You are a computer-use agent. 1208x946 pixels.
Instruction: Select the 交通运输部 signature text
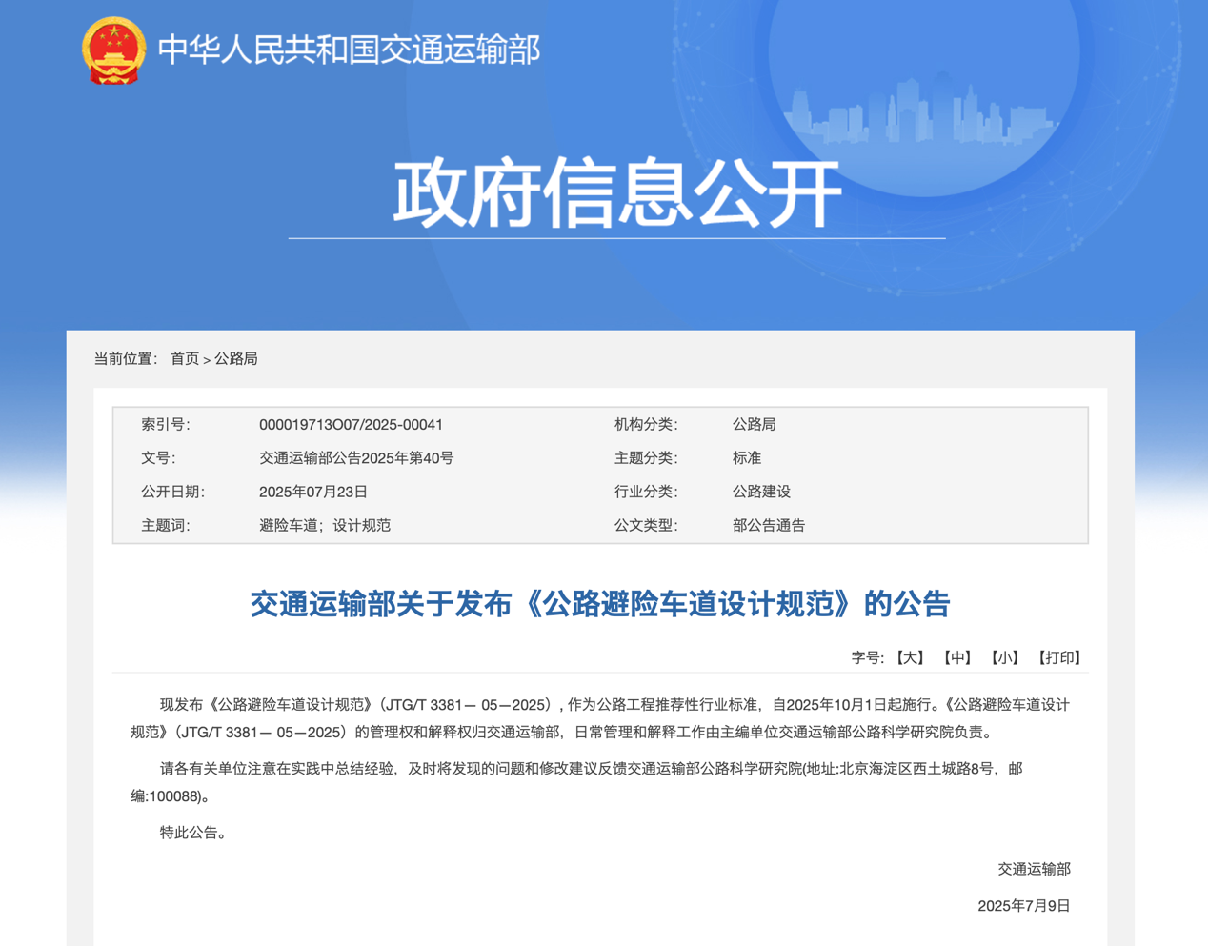point(1035,870)
